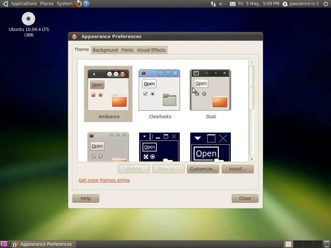Screen dimensions: 331x248
Task: Click the Install... button
Action: (238, 169)
